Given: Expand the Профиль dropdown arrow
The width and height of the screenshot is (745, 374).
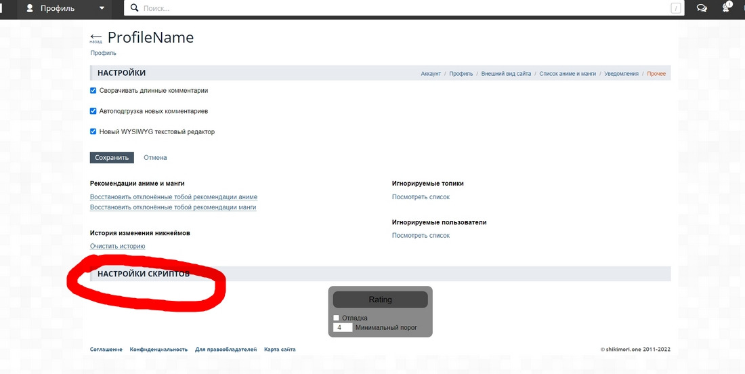Looking at the screenshot, I should [x=102, y=8].
